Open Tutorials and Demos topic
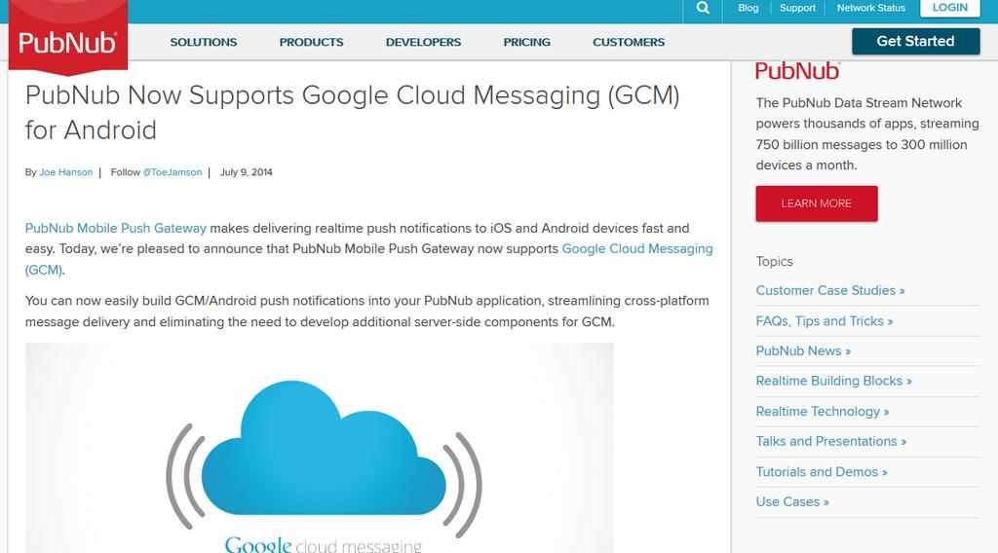Viewport: 998px width, 553px height. tap(822, 471)
